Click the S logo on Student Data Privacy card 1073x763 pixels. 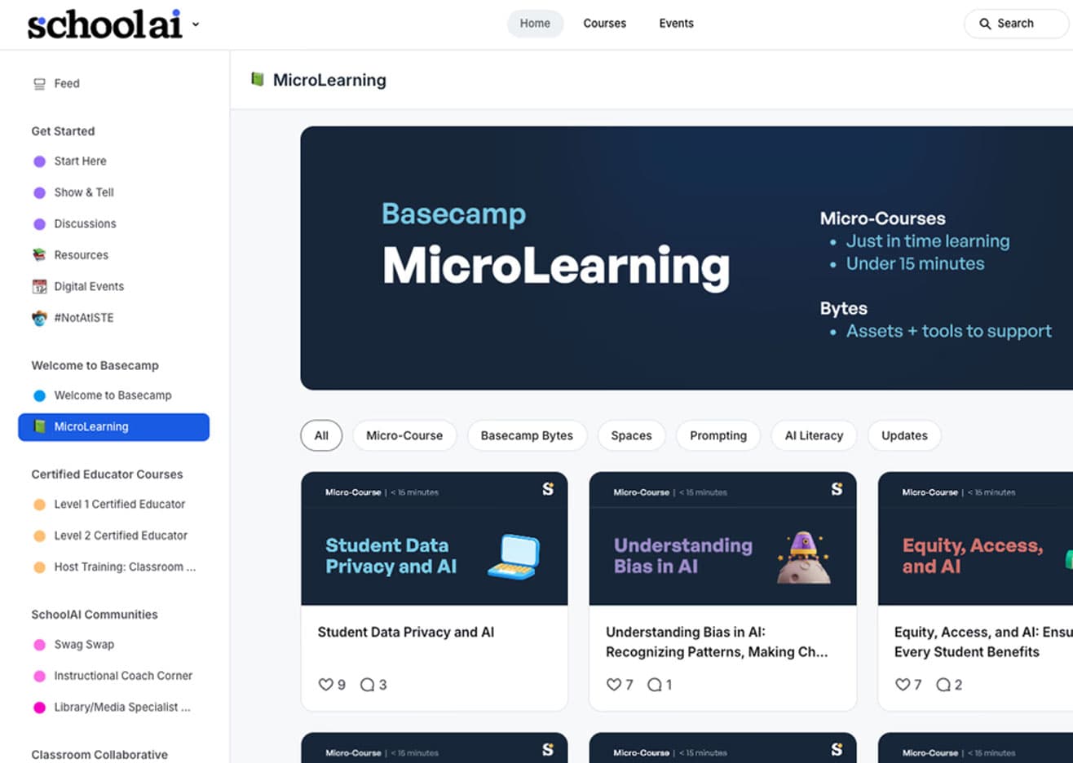coord(548,489)
